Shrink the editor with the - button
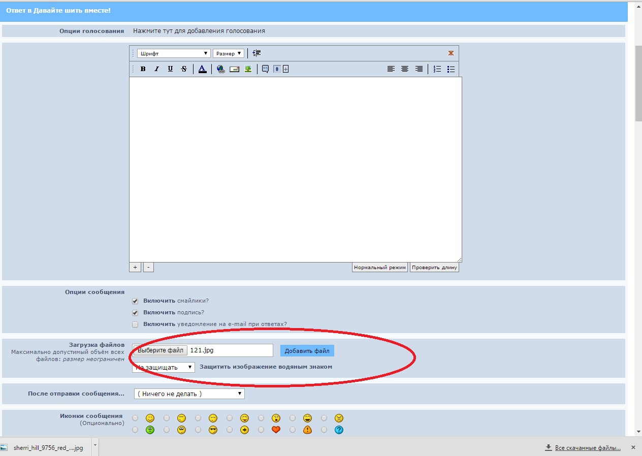 point(148,267)
